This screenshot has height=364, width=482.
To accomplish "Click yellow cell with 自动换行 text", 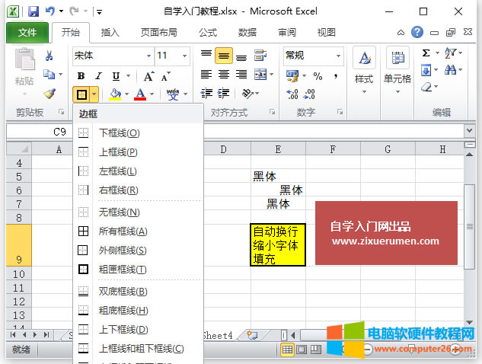I will click(278, 244).
